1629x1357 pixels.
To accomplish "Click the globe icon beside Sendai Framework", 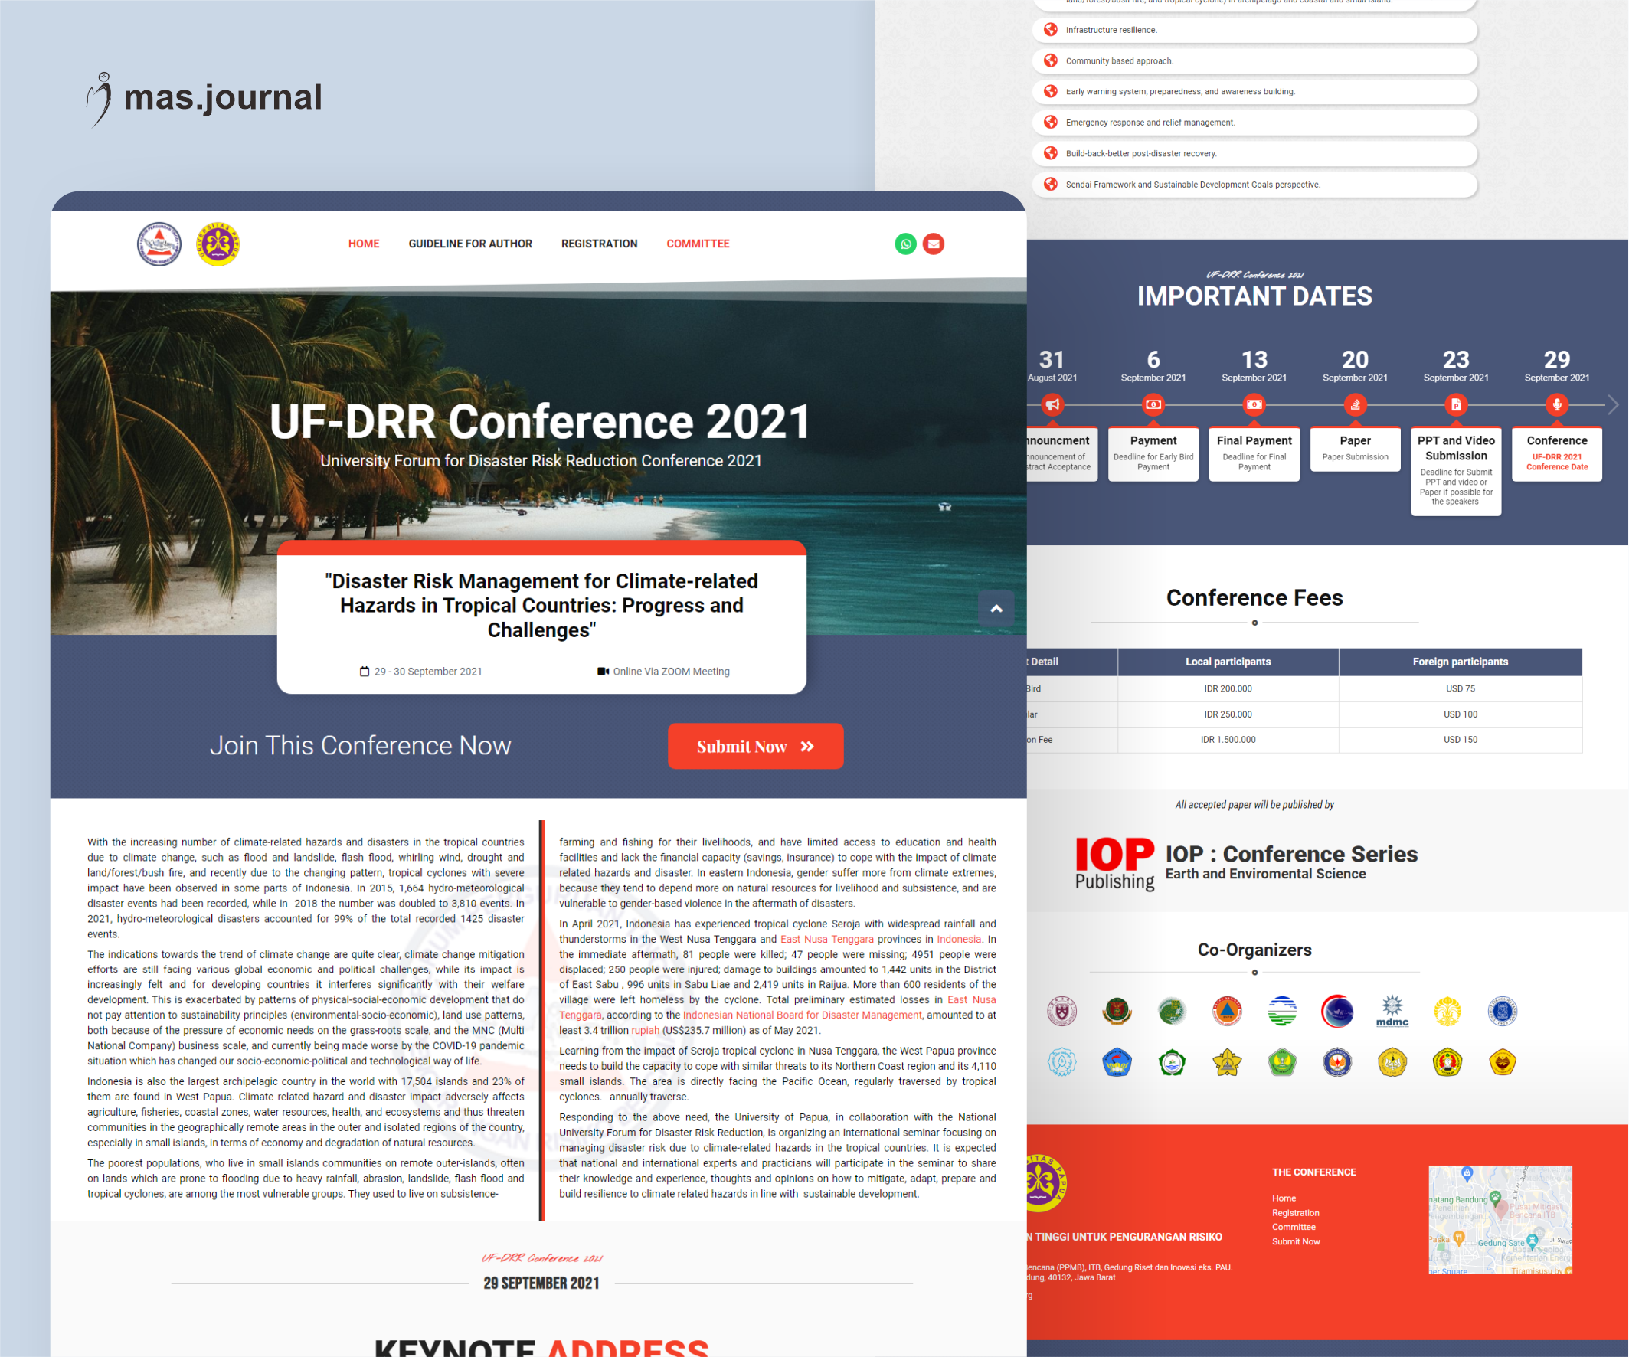I will pyautogui.click(x=1050, y=185).
